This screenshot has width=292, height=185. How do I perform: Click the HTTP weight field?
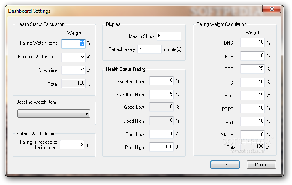252,69
